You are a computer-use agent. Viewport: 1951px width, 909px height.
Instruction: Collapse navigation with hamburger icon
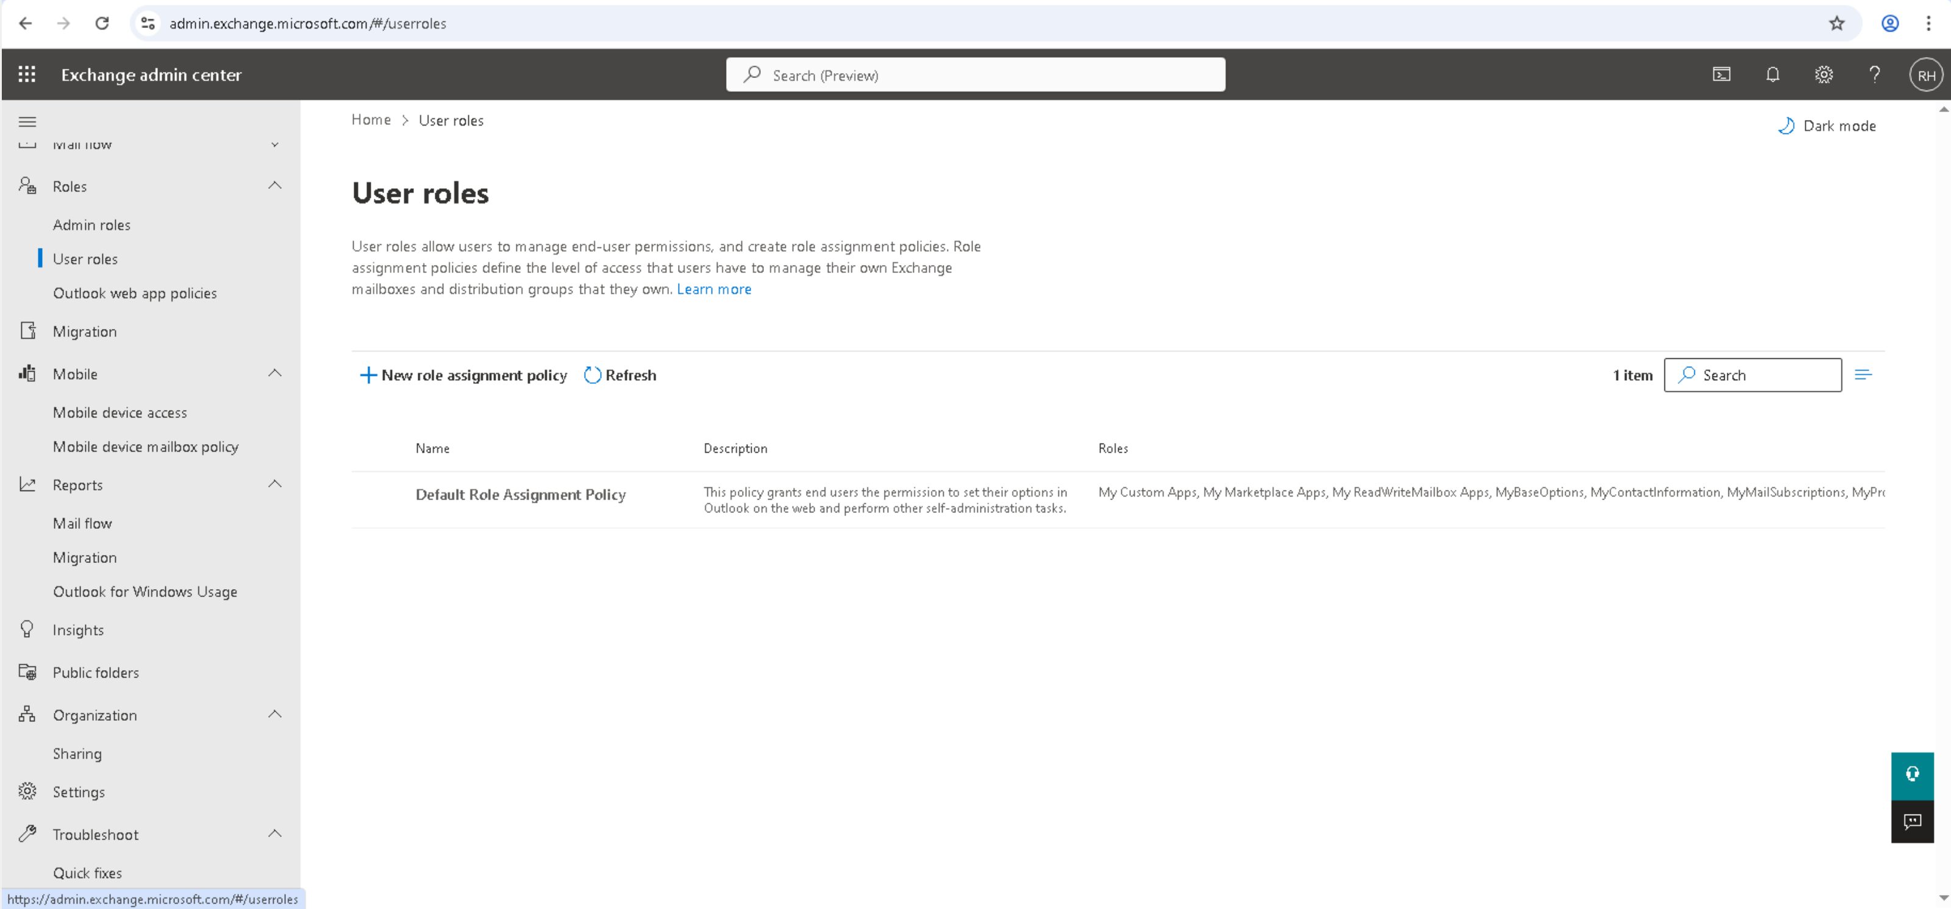click(27, 122)
